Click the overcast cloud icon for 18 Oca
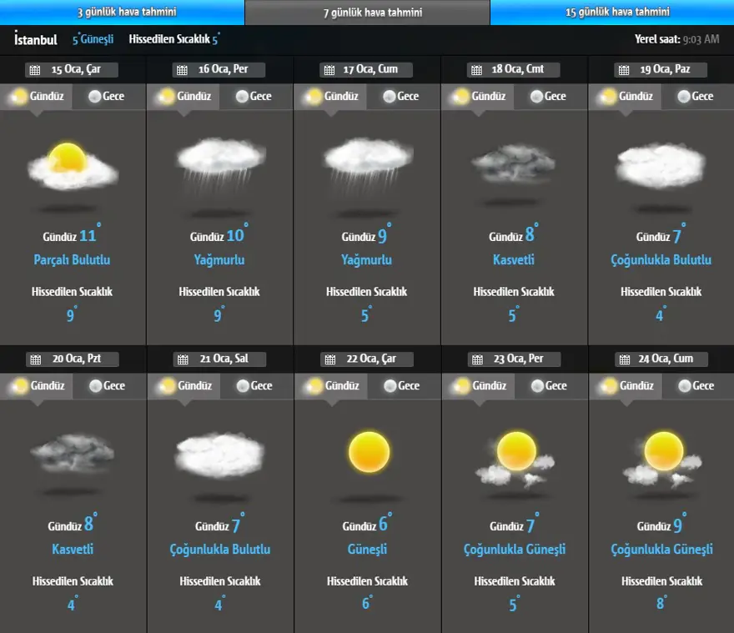The height and width of the screenshot is (633, 734). click(x=514, y=163)
